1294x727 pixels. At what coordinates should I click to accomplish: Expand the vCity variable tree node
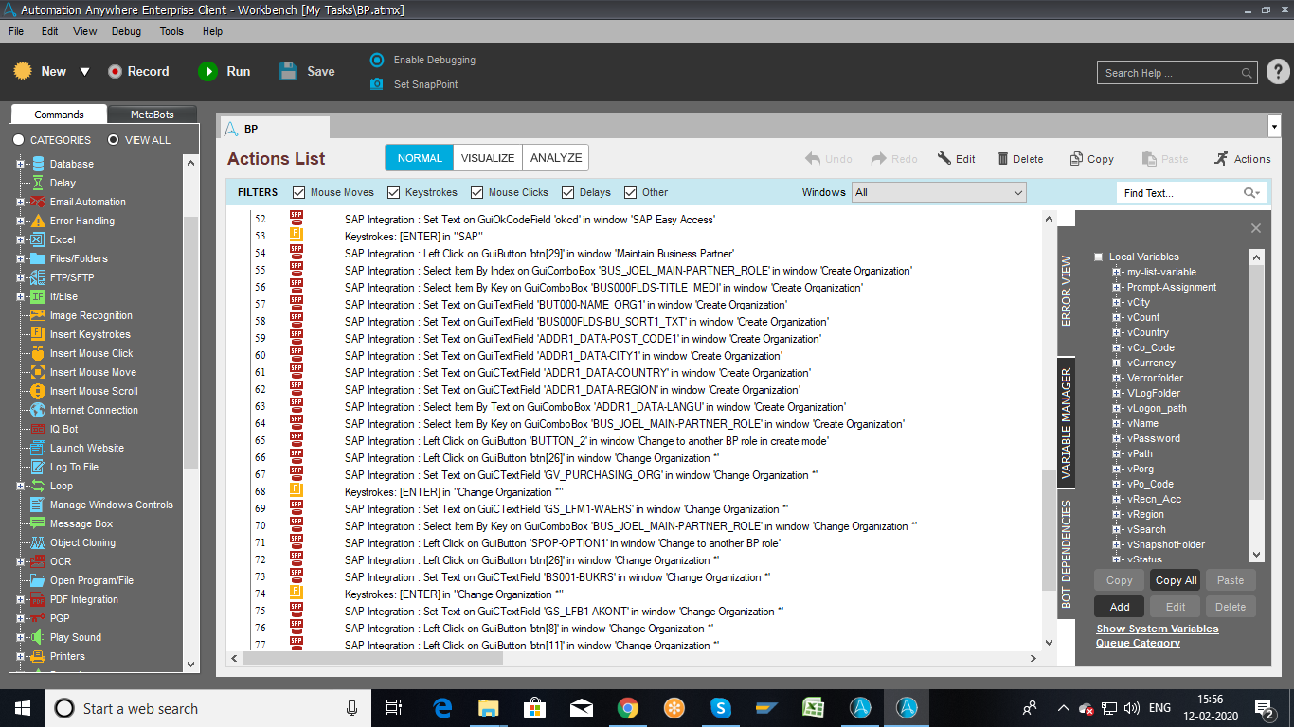pyautogui.click(x=1117, y=302)
